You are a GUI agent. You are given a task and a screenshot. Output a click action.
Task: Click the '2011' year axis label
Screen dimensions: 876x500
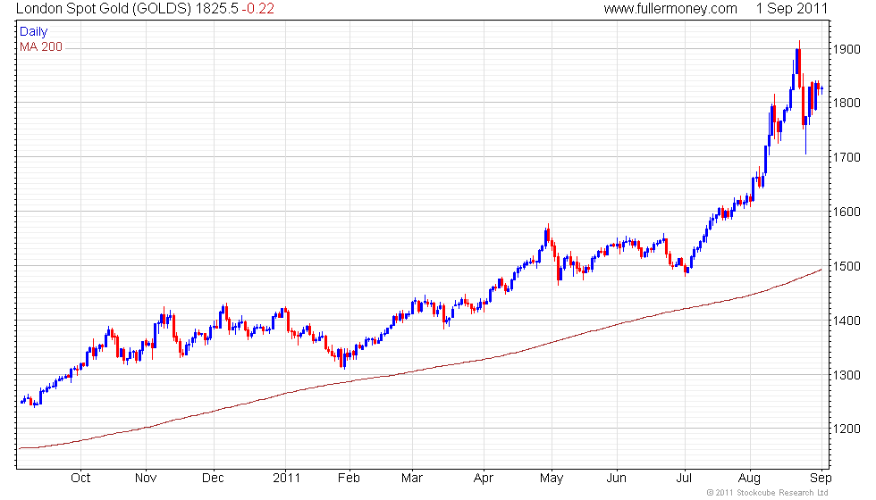click(x=287, y=479)
